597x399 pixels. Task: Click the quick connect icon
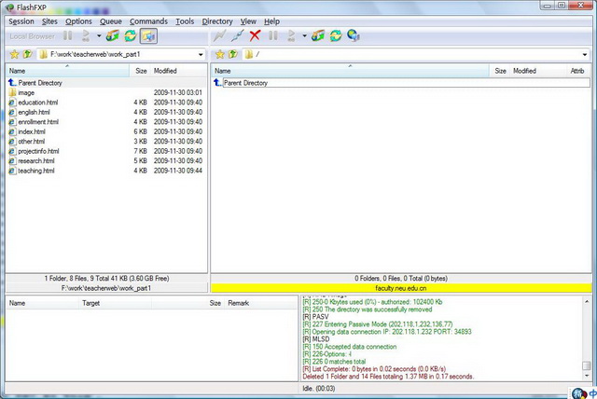tap(237, 35)
